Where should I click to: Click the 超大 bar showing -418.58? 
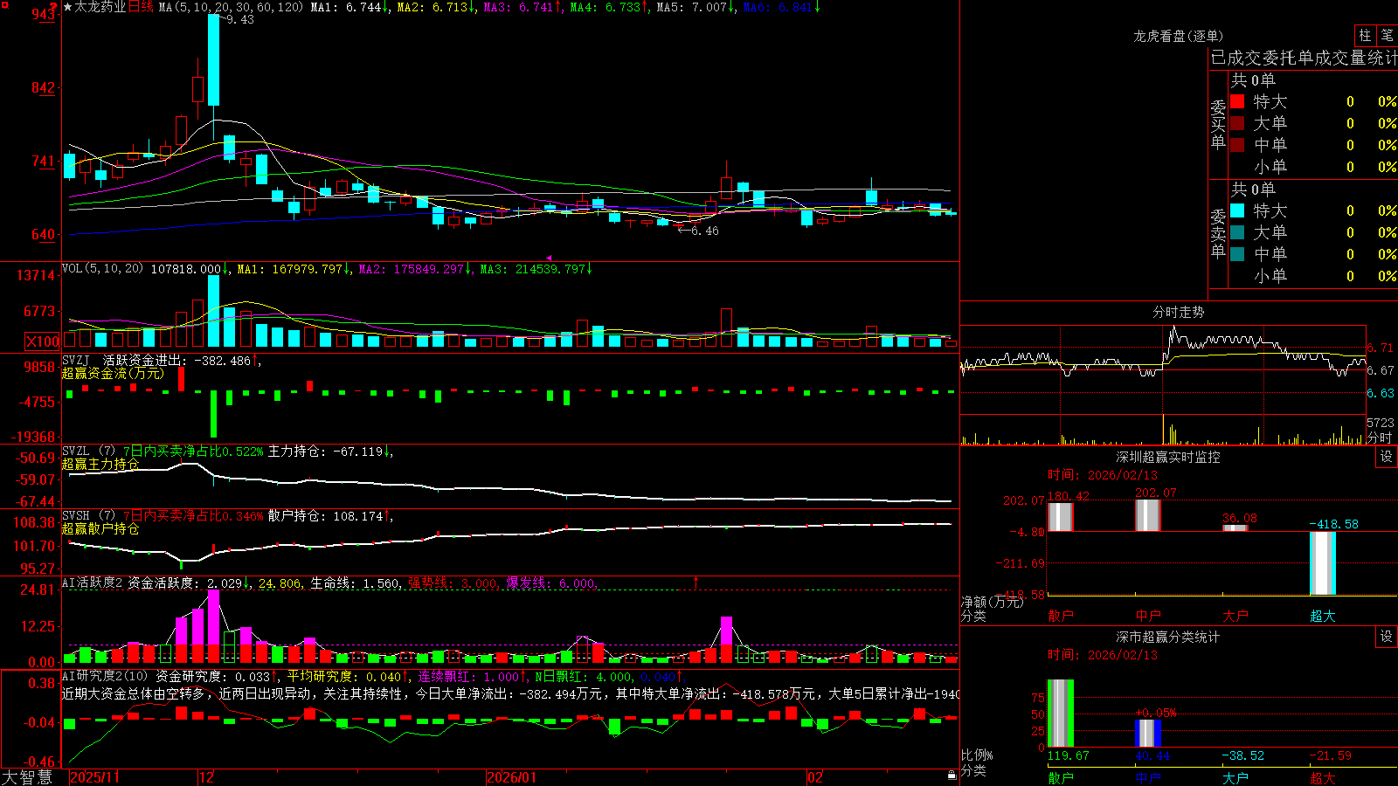(1323, 563)
